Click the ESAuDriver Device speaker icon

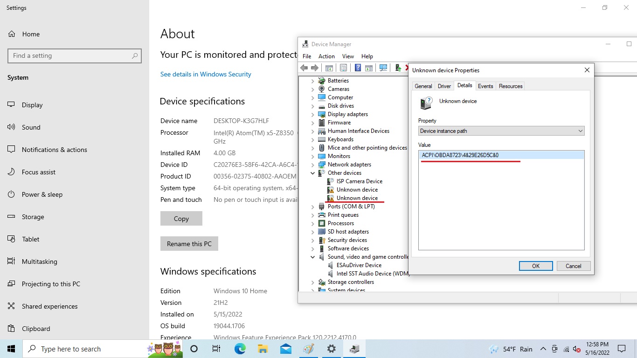331,265
